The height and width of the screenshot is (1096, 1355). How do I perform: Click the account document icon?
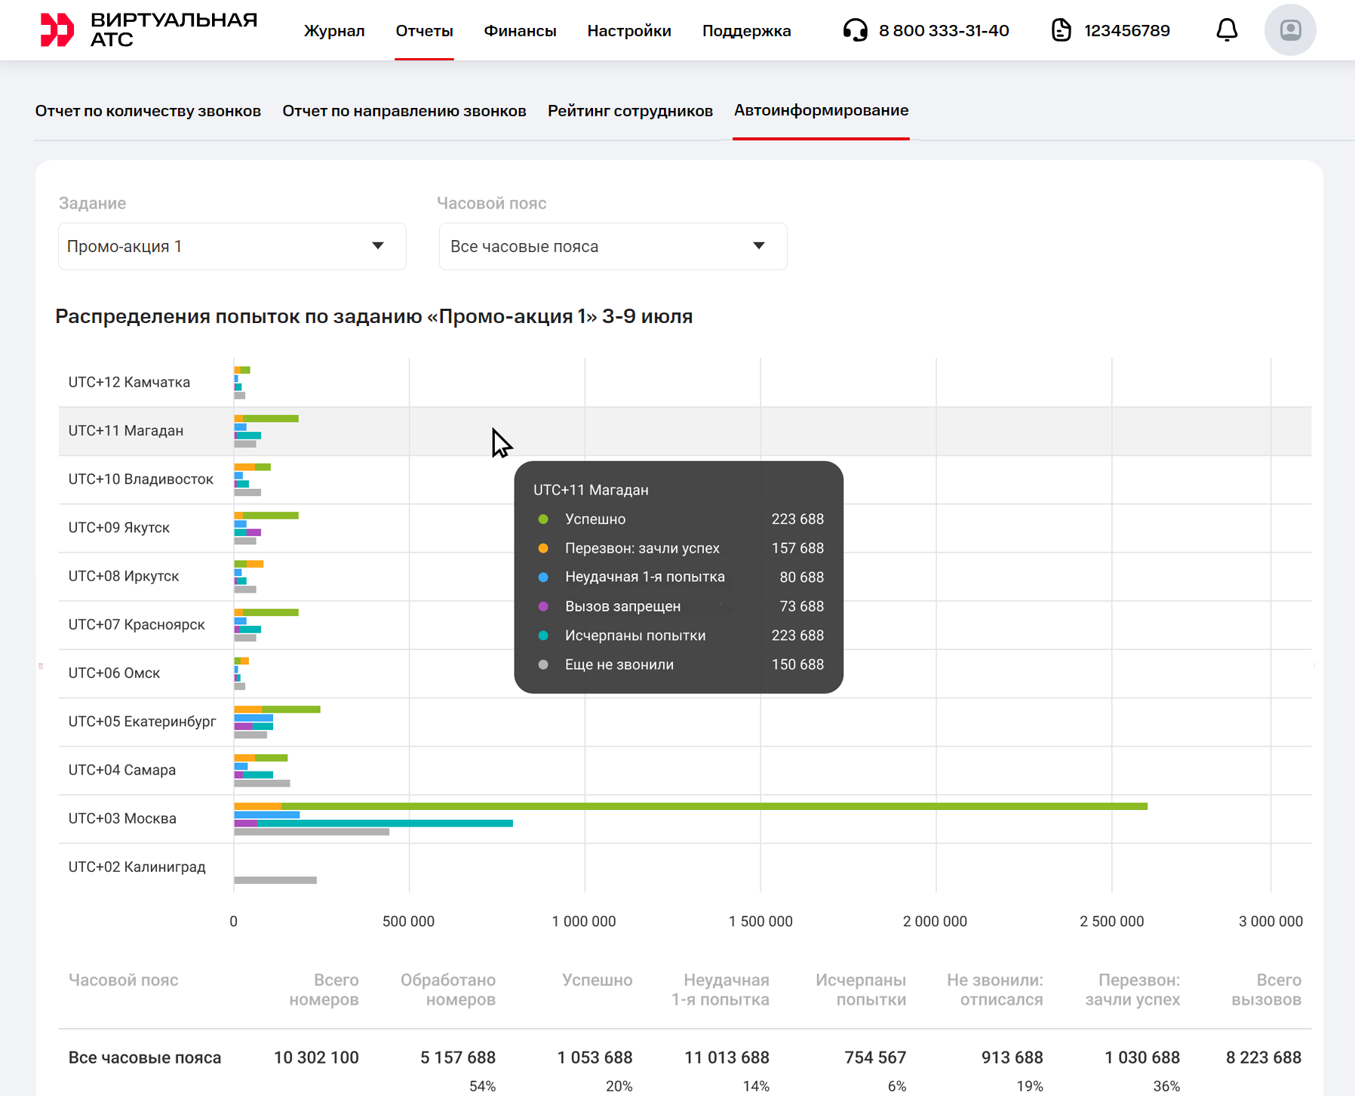click(x=1061, y=30)
